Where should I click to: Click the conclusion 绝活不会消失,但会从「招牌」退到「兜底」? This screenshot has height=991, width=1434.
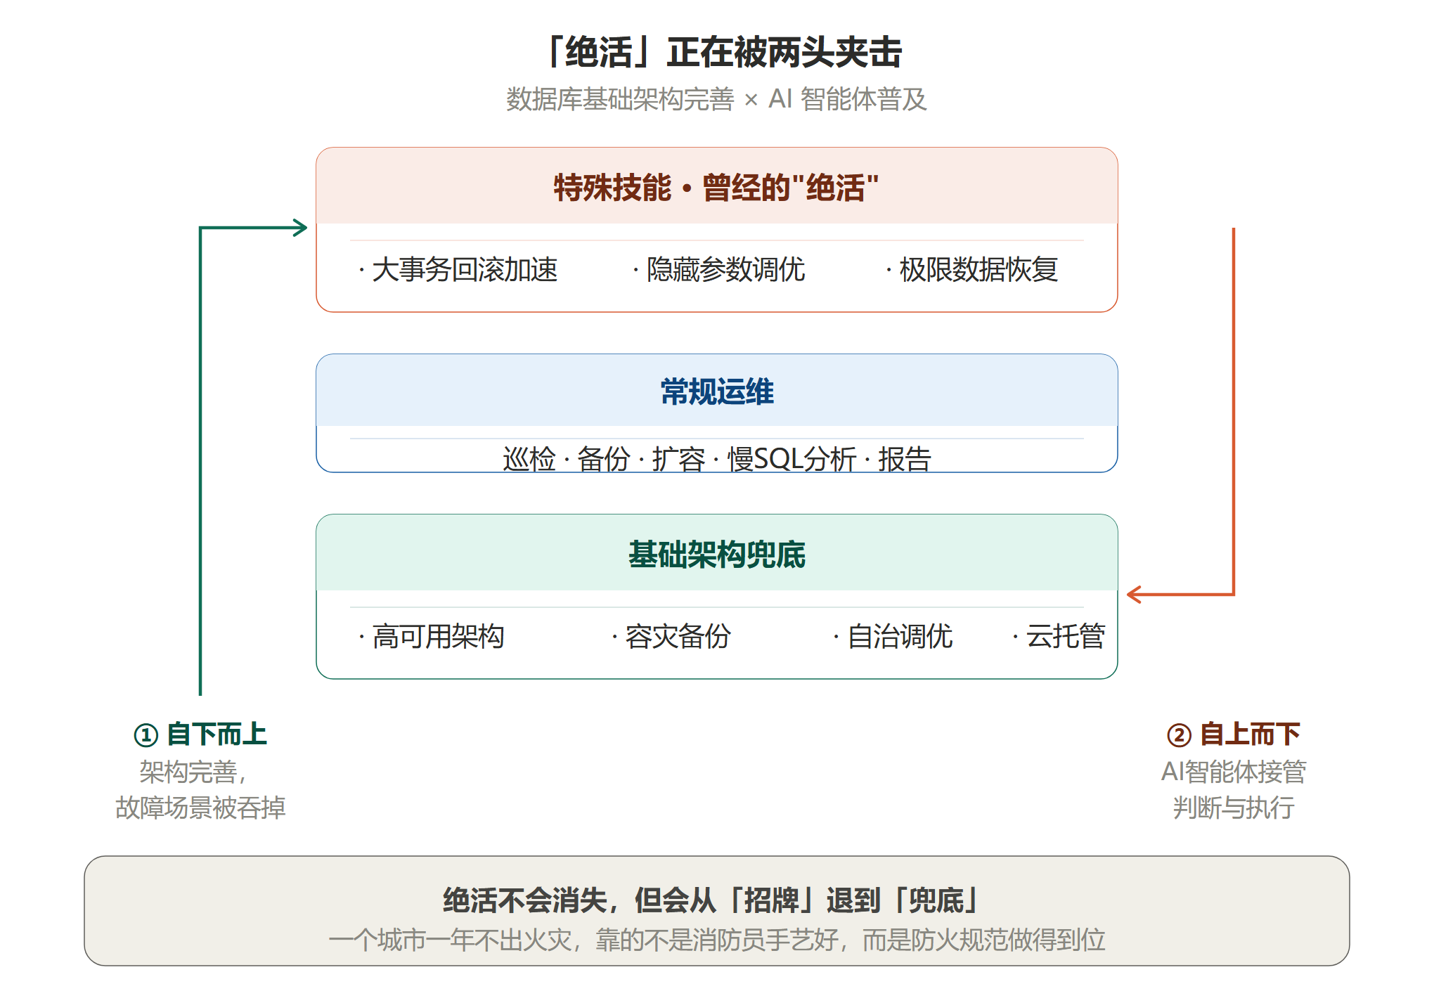pos(711,900)
